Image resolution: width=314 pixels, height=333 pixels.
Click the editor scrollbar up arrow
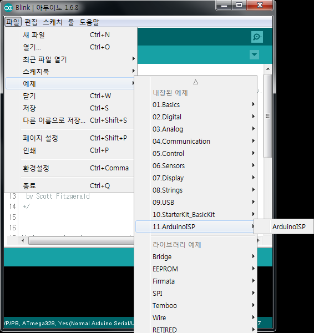[x=268, y=69]
